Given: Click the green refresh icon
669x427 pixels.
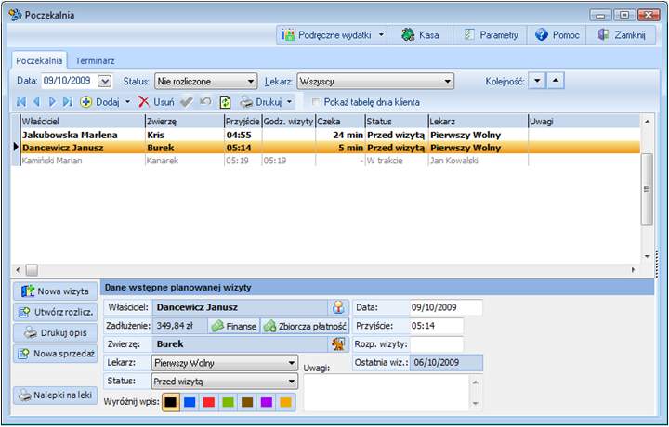Looking at the screenshot, I should click(225, 102).
